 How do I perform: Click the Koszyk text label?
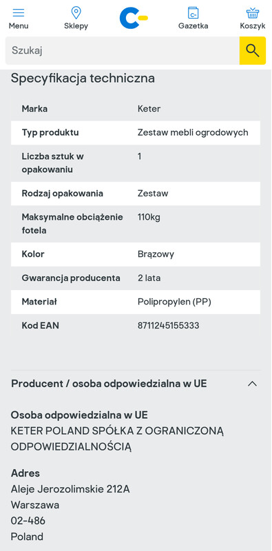tap(252, 26)
